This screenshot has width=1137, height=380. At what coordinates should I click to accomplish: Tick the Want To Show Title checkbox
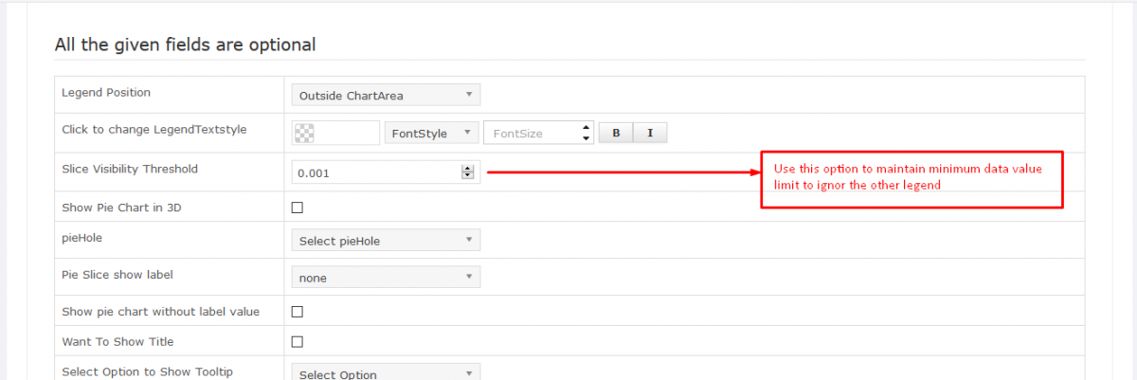tap(298, 341)
